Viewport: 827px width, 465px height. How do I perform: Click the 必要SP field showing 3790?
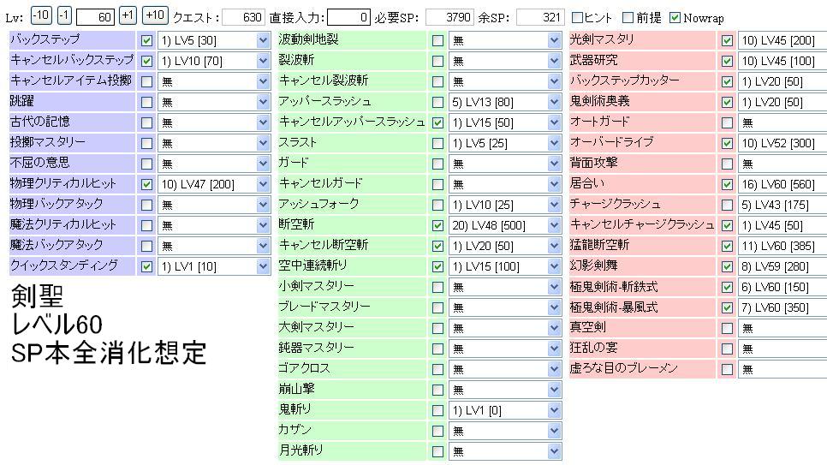[450, 17]
